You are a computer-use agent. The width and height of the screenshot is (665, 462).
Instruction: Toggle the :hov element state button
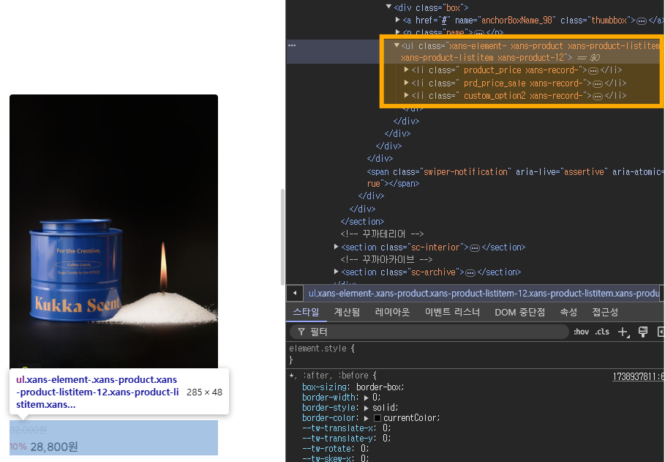(x=581, y=332)
